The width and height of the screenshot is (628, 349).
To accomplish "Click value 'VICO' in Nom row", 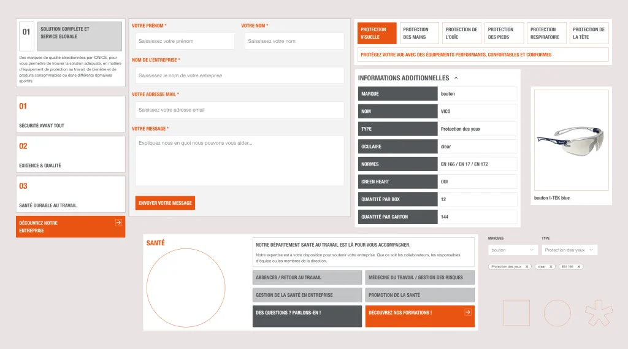I will click(445, 112).
